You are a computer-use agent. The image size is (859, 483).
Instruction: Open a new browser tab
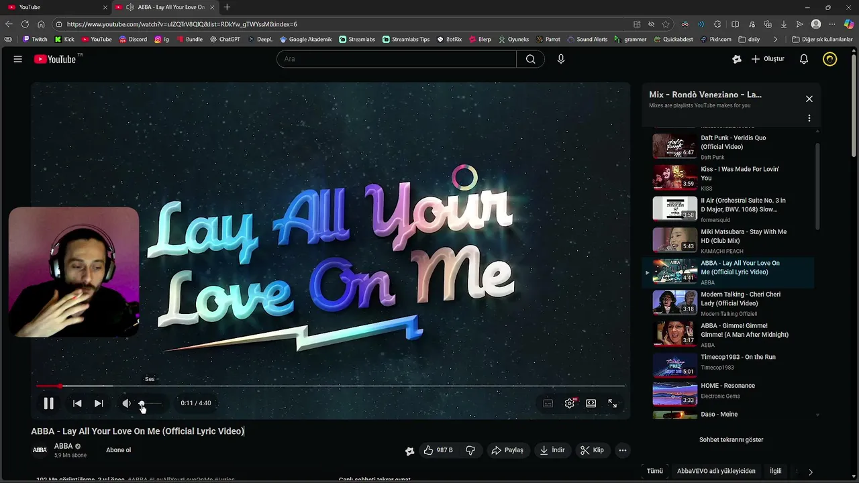pos(227,7)
